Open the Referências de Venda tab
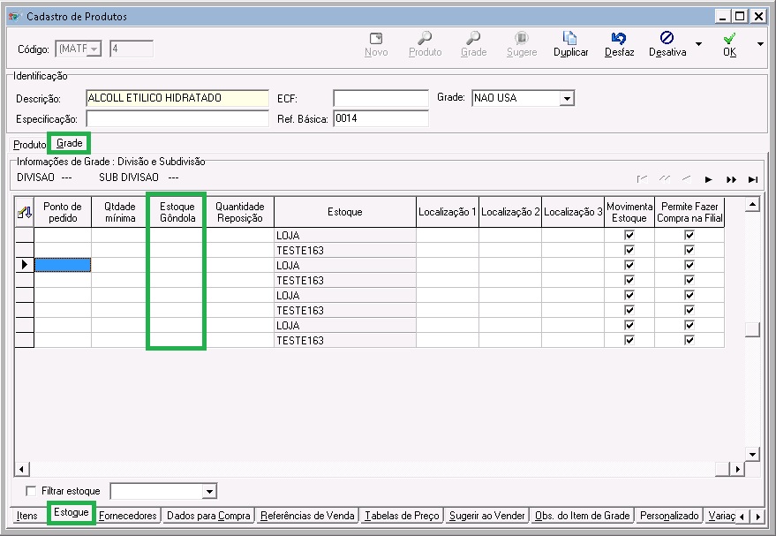Screen dimensions: 776x536 307,516
